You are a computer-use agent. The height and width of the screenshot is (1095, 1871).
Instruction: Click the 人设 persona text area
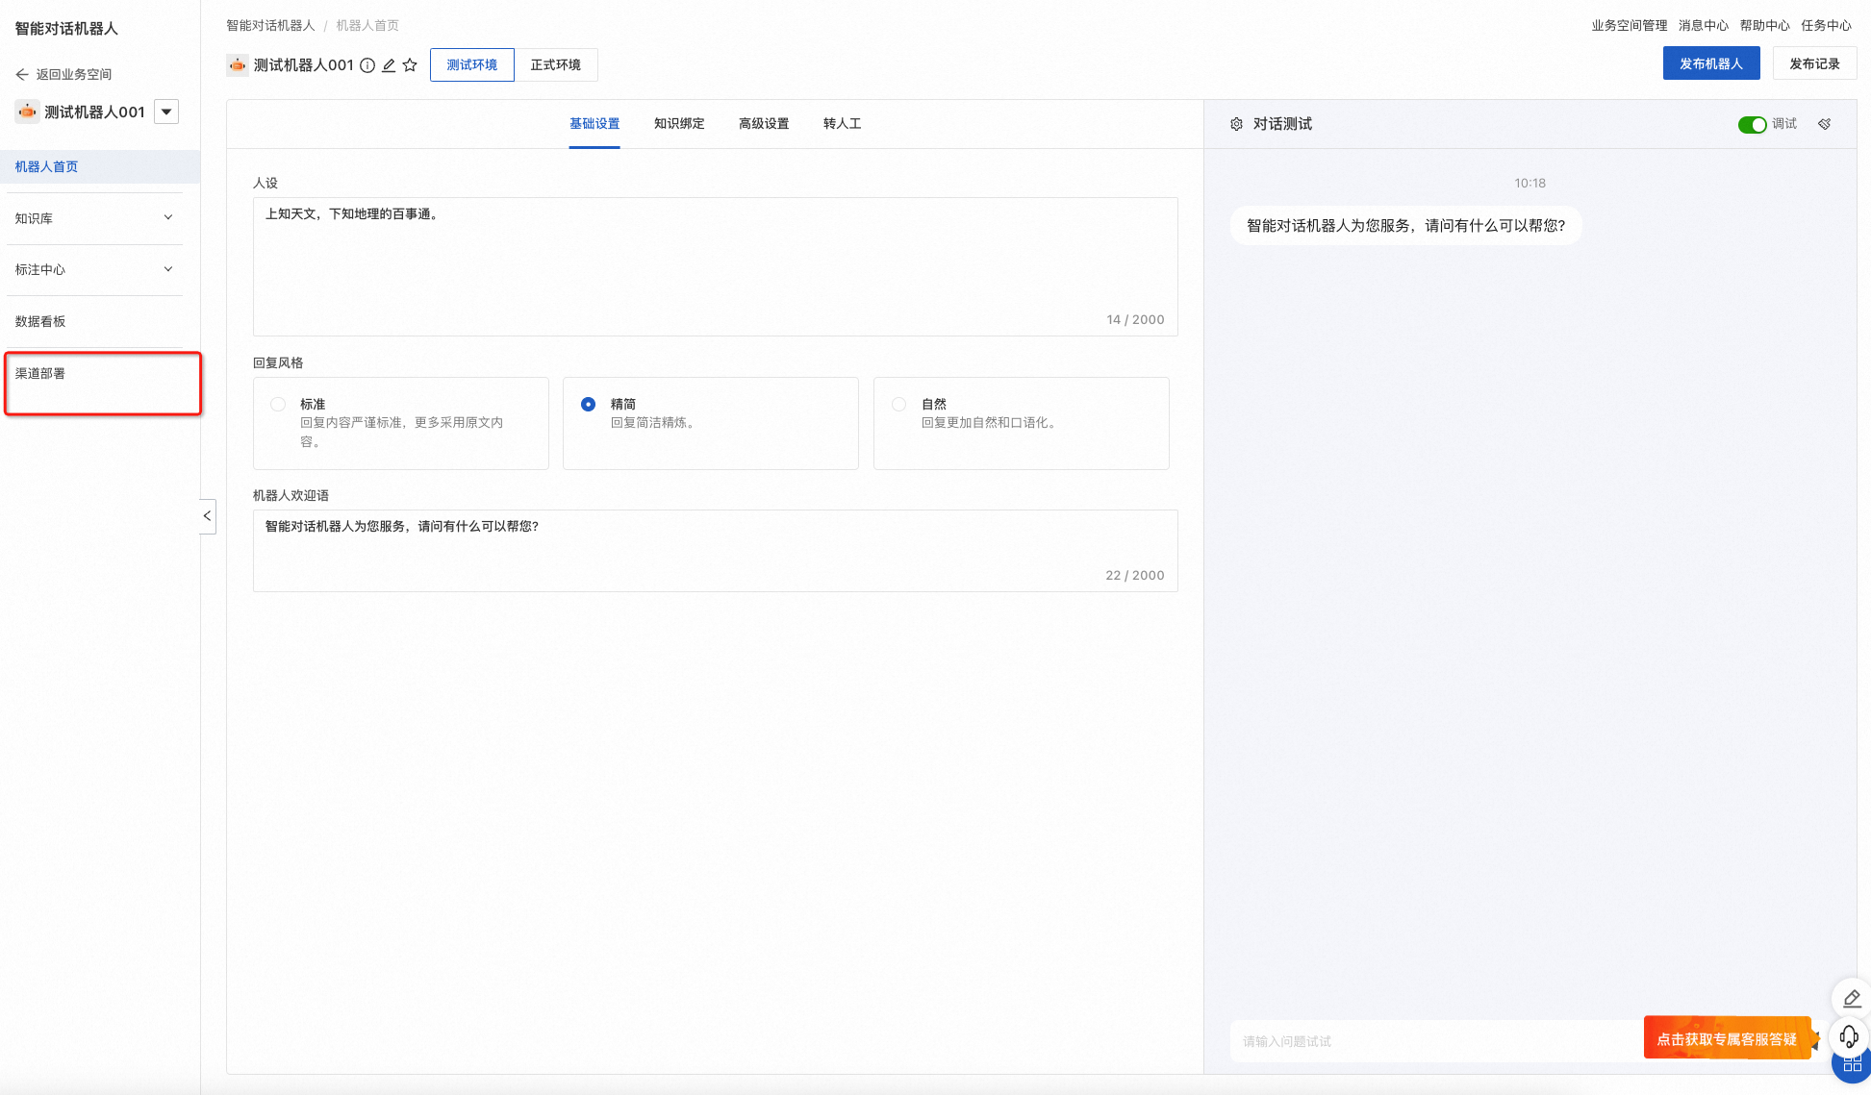pyautogui.click(x=716, y=266)
